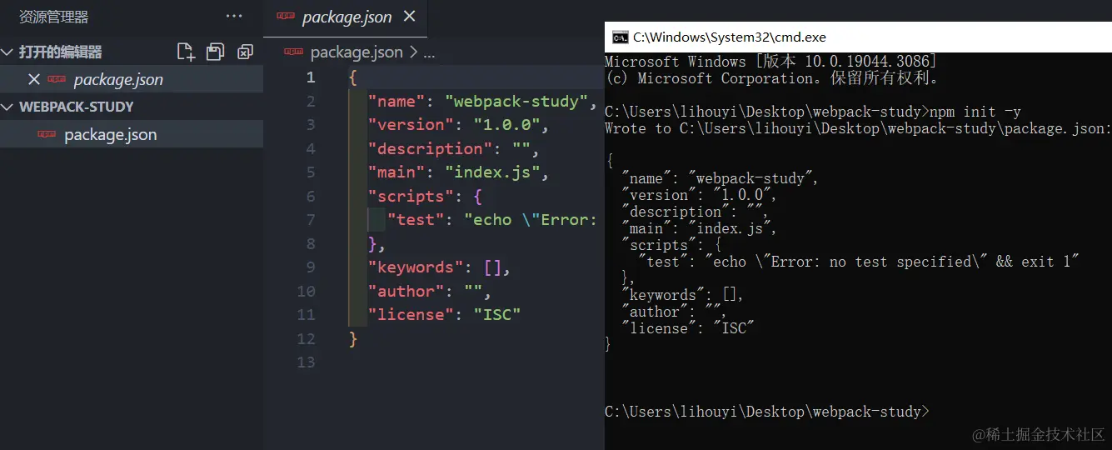This screenshot has height=450, width=1112.
Task: Click the Save All icon in Open Editors
Action: click(215, 52)
